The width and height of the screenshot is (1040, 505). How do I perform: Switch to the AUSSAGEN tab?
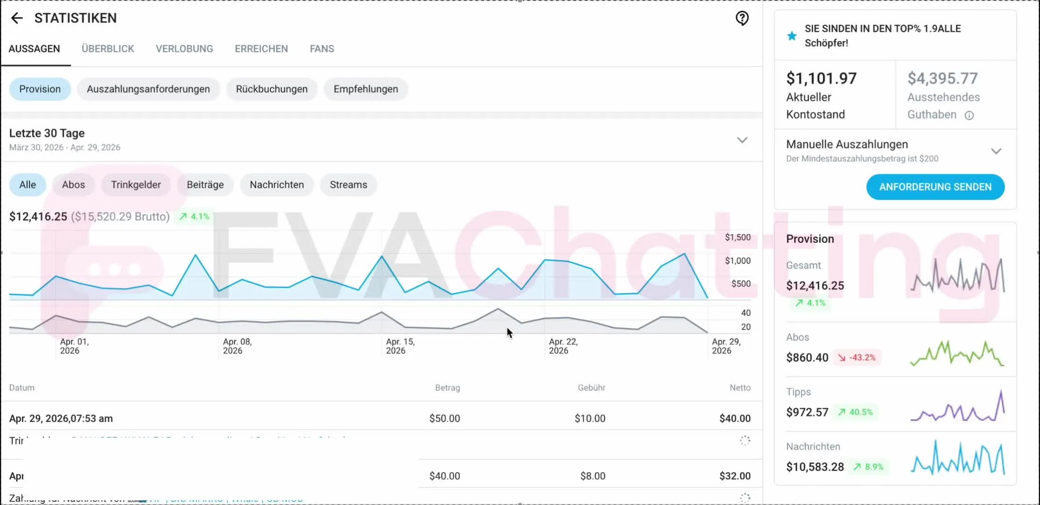click(34, 49)
